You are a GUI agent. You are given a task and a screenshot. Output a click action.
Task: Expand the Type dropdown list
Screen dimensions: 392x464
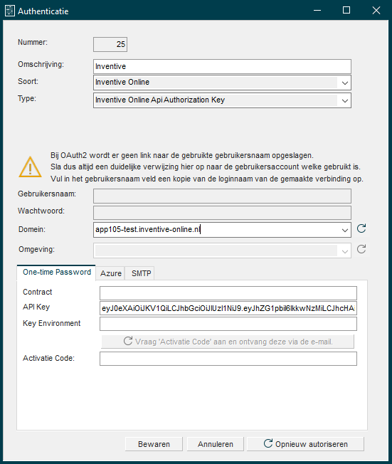344,100
